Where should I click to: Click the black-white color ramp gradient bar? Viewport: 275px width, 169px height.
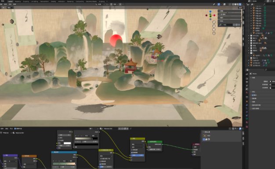click(x=86, y=139)
